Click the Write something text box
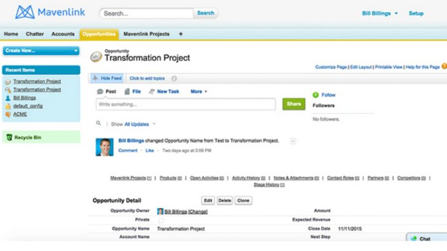447x251 pixels. coord(185,104)
